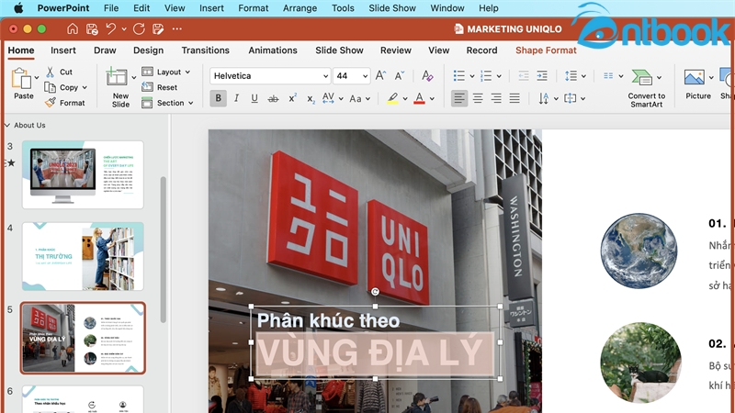Click the Strikethrough icon
This screenshot has height=413, width=735.
coord(273,98)
